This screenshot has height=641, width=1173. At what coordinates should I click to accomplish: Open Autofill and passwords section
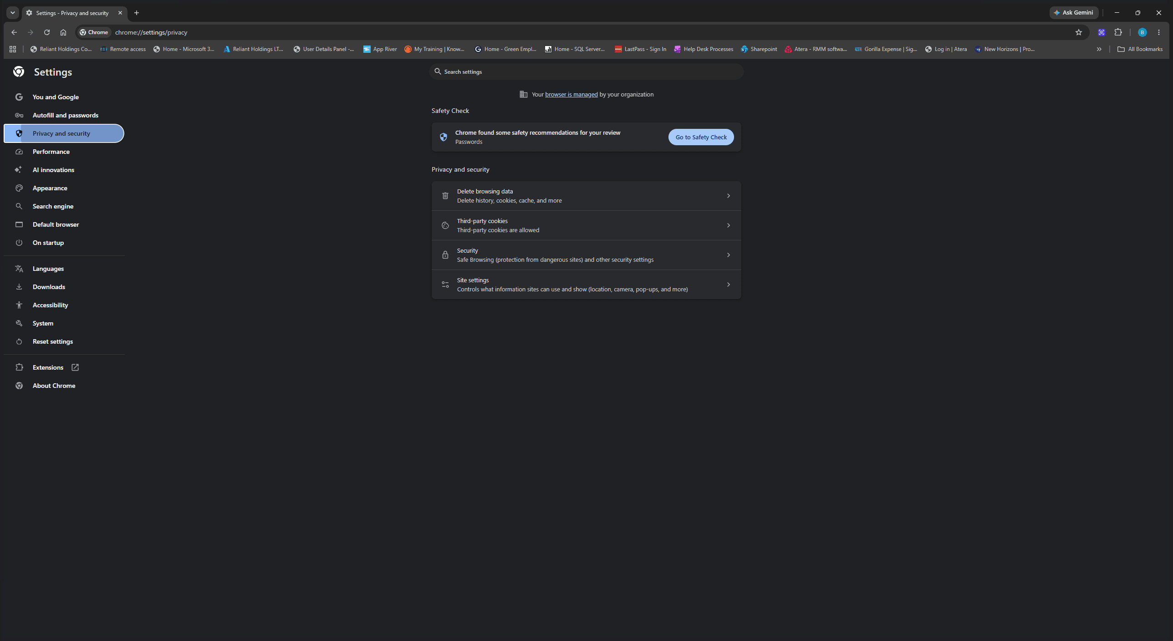[x=64, y=115]
